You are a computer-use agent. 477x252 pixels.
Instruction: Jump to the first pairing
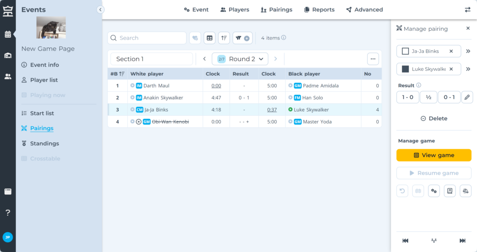tap(405, 240)
